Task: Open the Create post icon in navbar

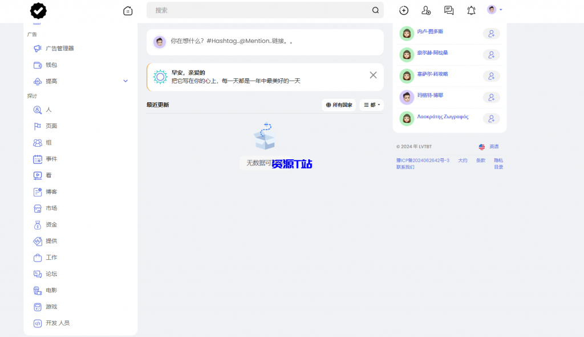Action: click(404, 10)
